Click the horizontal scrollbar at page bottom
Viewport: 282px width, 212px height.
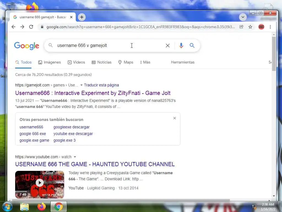tap(121, 200)
